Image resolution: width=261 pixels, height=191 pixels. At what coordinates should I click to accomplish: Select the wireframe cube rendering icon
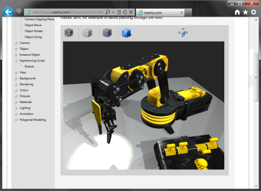(x=69, y=32)
